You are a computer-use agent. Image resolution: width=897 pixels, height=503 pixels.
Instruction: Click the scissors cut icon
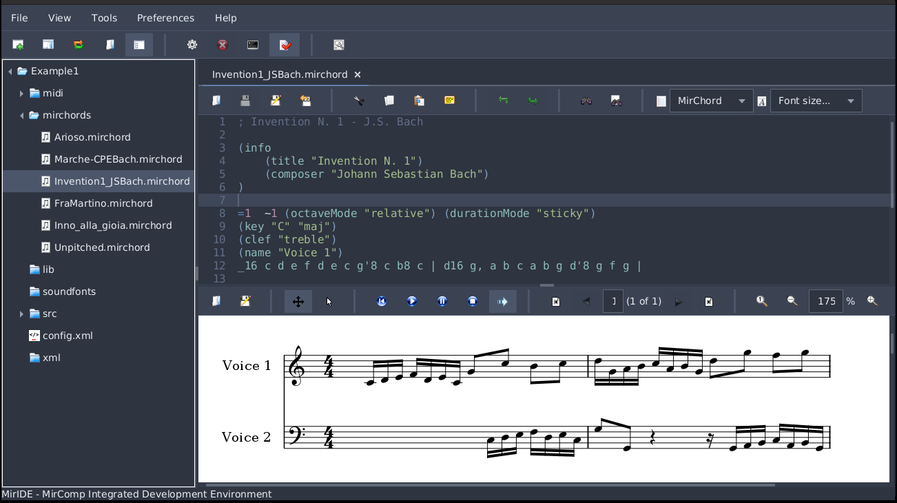tap(359, 101)
